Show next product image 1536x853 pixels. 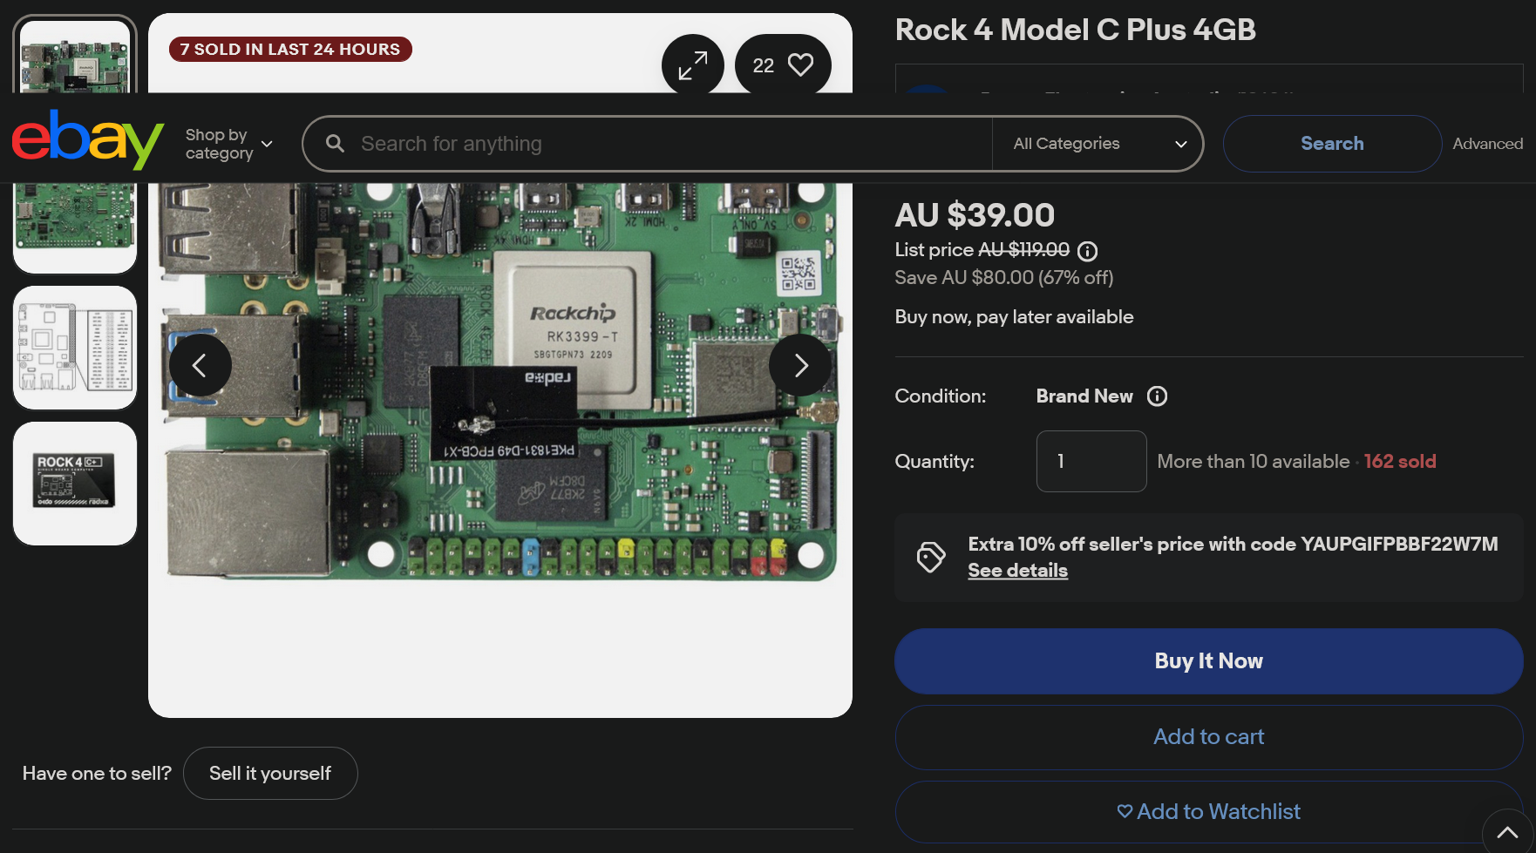tap(800, 365)
